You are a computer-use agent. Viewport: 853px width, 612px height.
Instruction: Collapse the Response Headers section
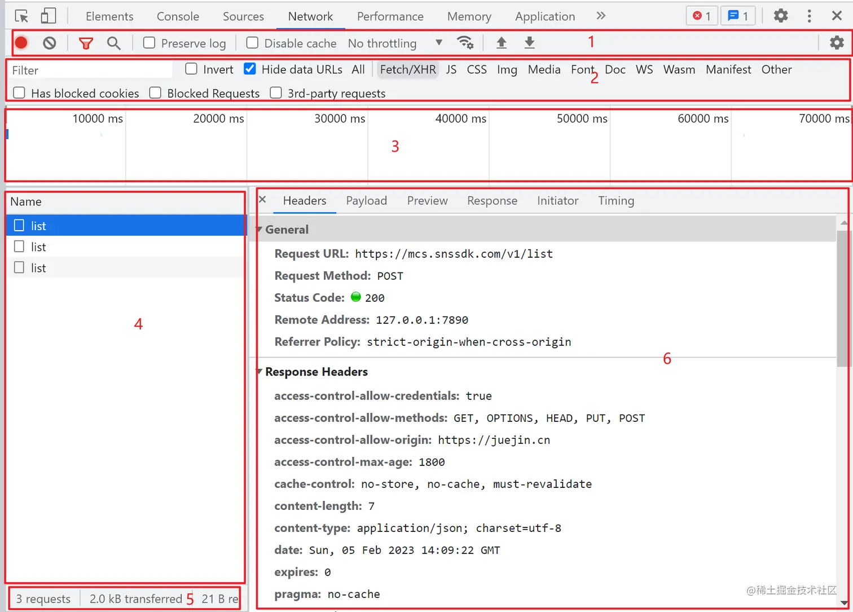click(x=260, y=372)
